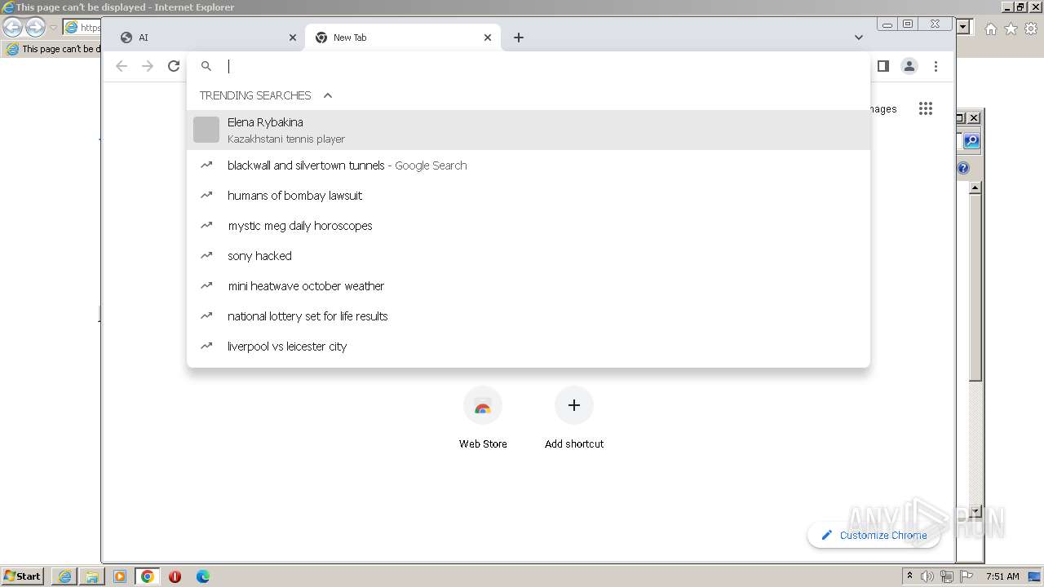The width and height of the screenshot is (1044, 587).
Task: Click Internet Explorer back button
Action: (12, 27)
